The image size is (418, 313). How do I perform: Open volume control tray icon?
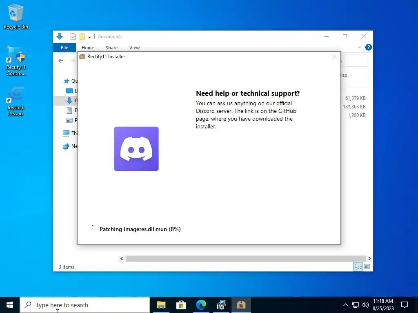(x=365, y=305)
